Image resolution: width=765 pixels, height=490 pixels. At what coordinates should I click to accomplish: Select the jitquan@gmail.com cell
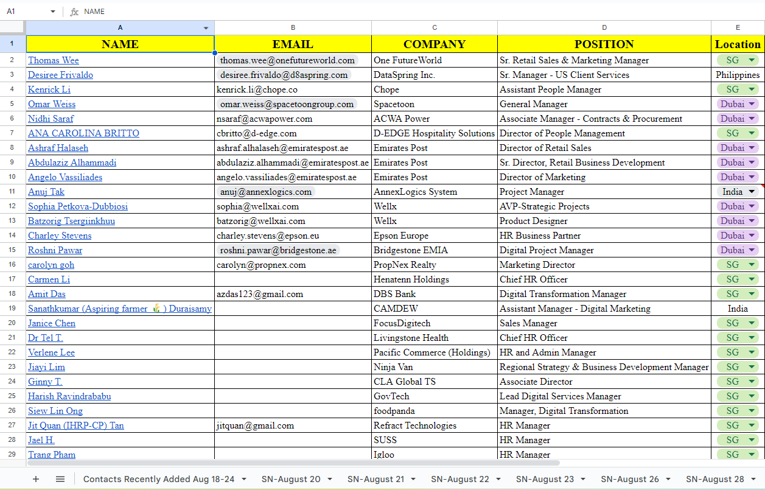tap(293, 425)
